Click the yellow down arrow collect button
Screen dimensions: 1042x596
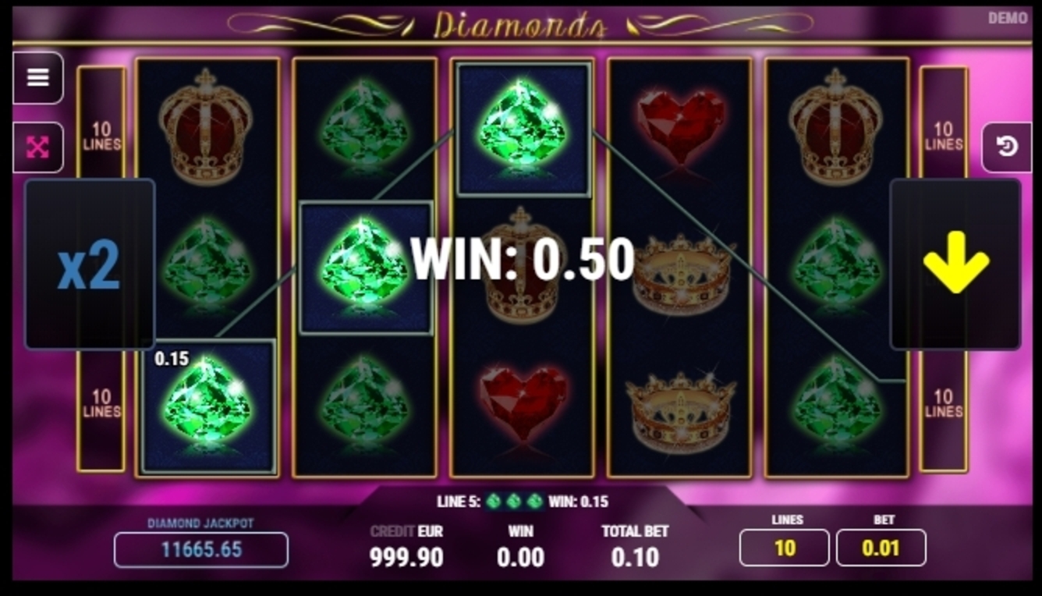point(955,264)
